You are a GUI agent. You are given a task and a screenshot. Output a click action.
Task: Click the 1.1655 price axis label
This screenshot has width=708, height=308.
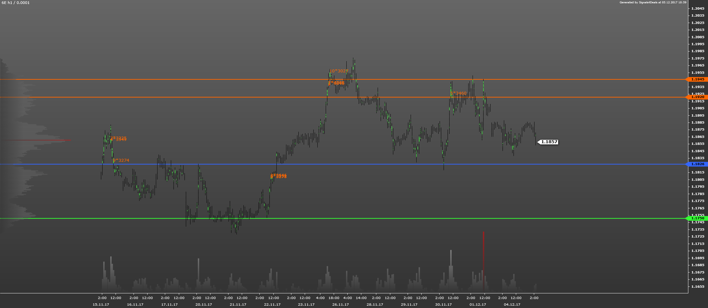[698, 286]
